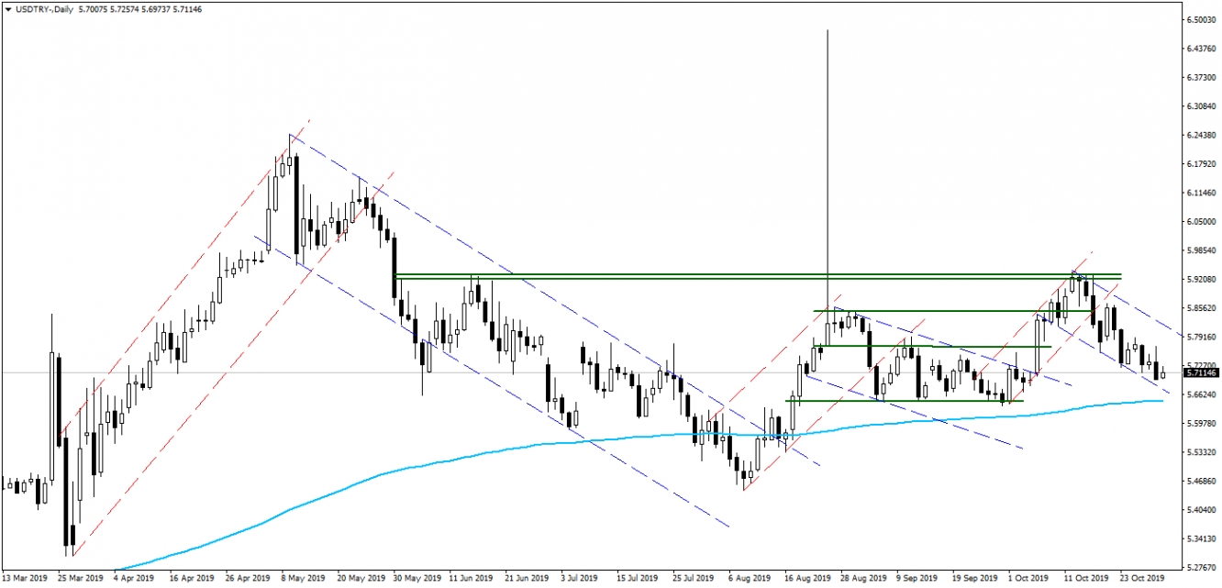Click the 5.79160 price axis label
The width and height of the screenshot is (1222, 588).
point(1200,337)
